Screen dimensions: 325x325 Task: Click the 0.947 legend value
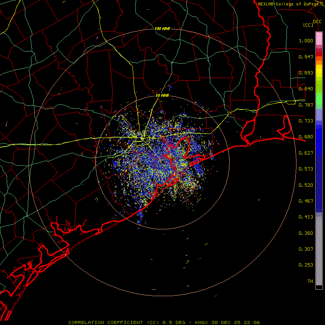point(306,57)
